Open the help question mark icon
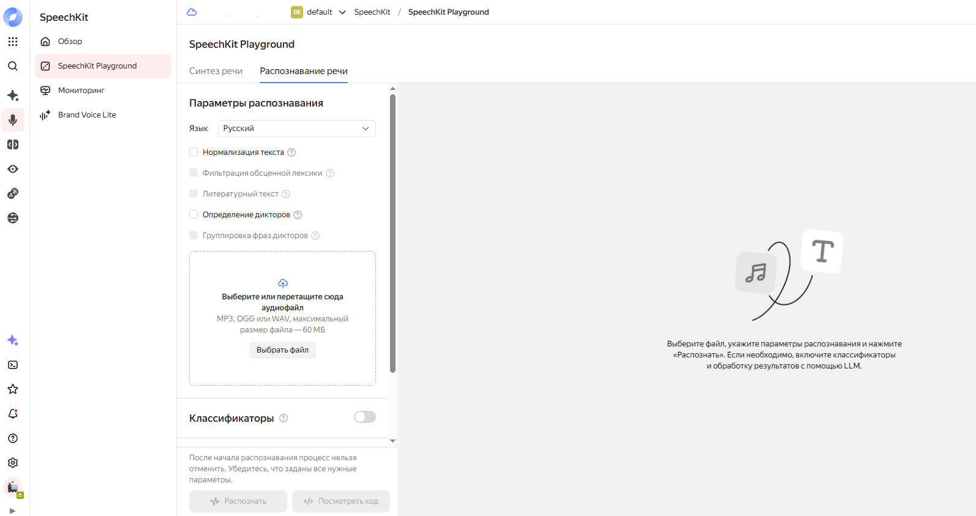The width and height of the screenshot is (976, 516). pyautogui.click(x=13, y=438)
